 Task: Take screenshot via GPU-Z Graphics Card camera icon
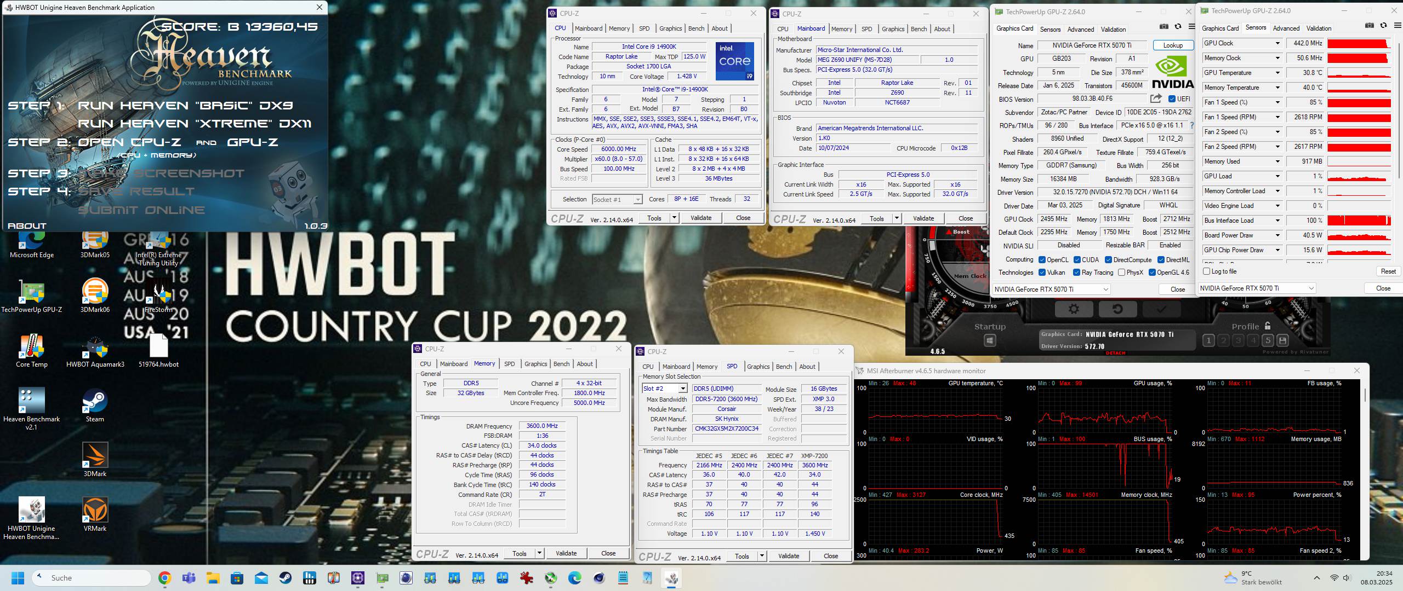click(1164, 26)
